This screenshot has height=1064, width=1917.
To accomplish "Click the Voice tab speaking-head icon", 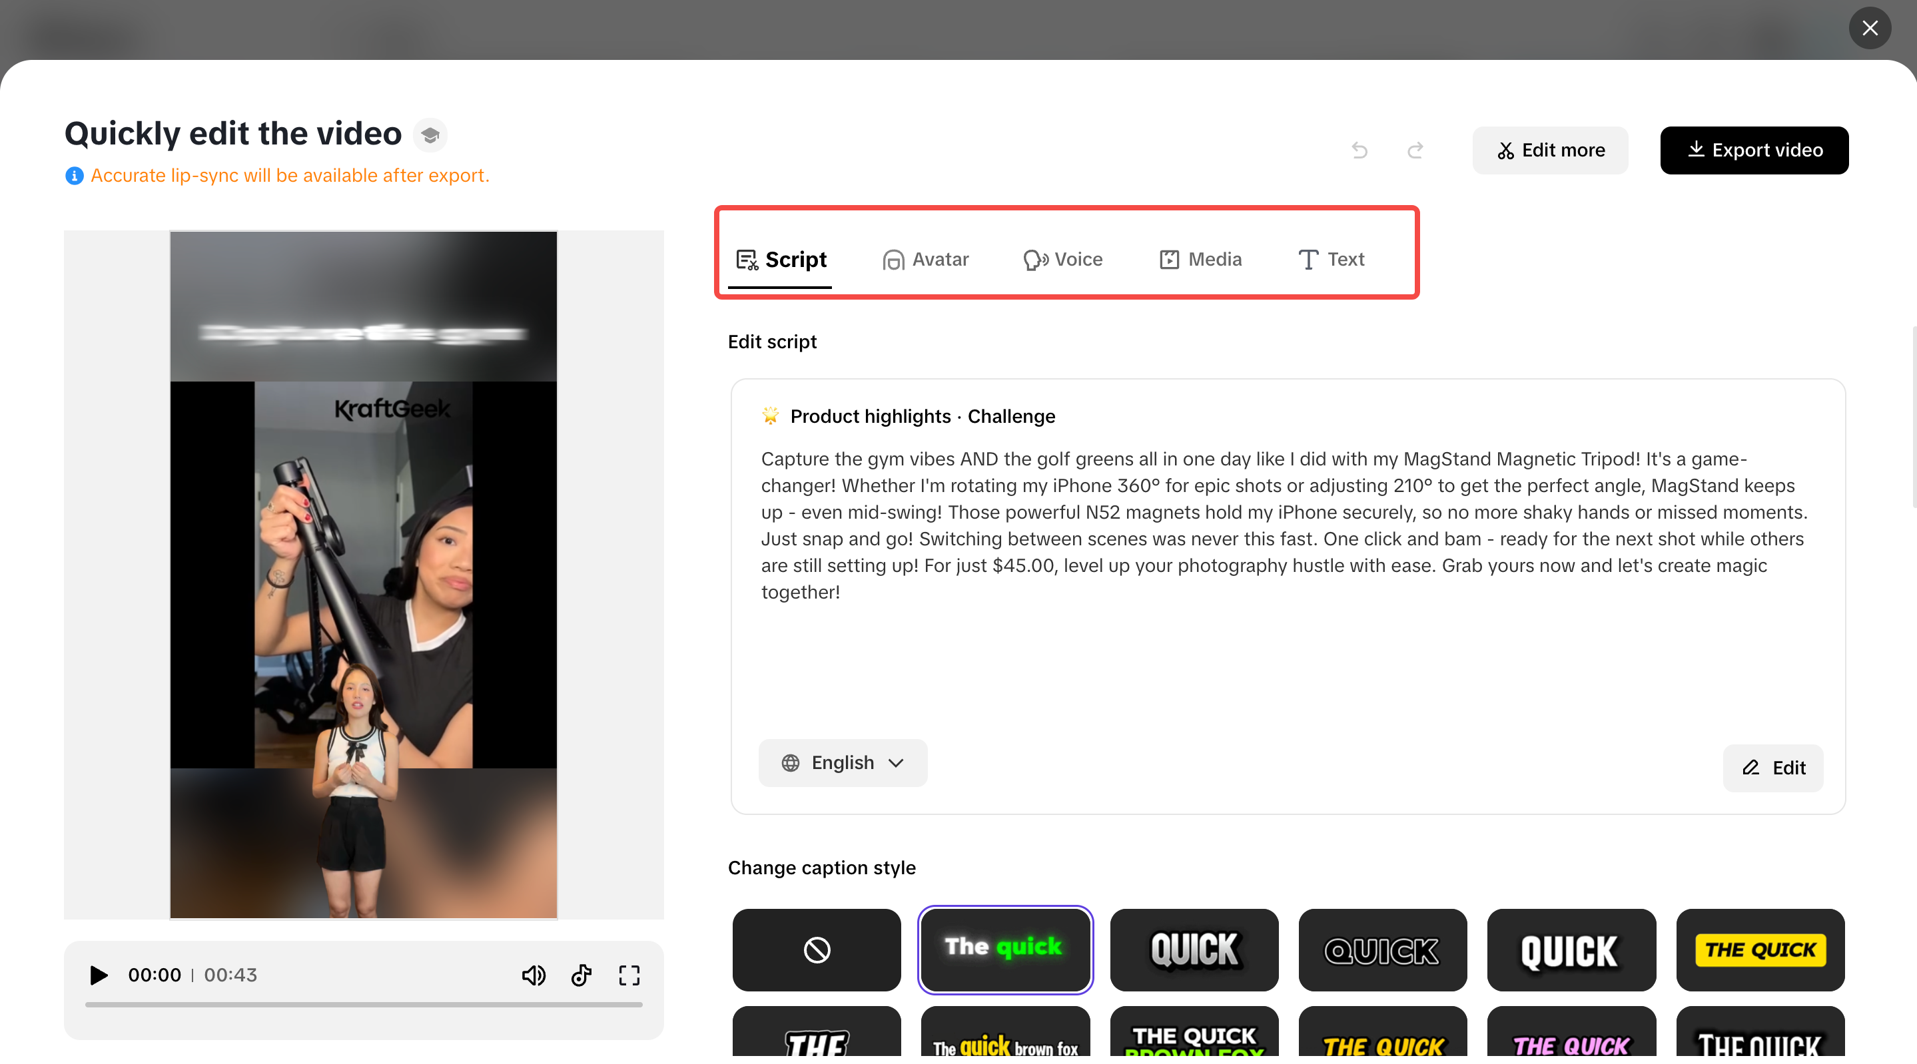I will click(x=1035, y=260).
